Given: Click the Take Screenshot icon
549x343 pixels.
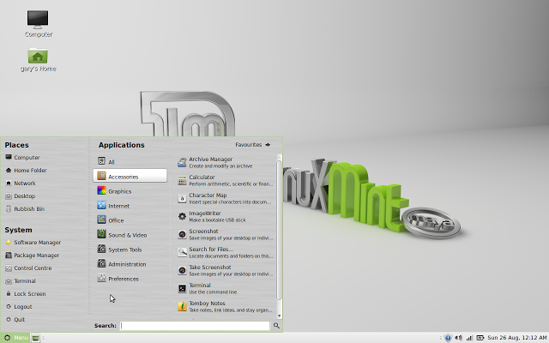Looking at the screenshot, I should tap(182, 271).
